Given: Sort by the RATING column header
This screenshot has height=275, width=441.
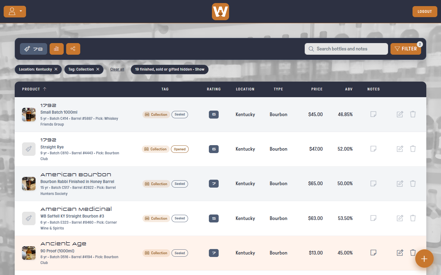Looking at the screenshot, I should pos(214,89).
